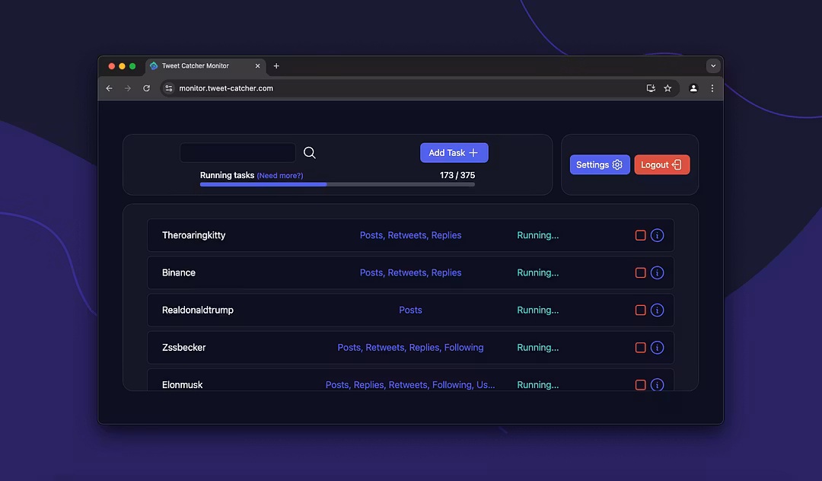Open a new browser tab
The height and width of the screenshot is (481, 822).
click(276, 65)
